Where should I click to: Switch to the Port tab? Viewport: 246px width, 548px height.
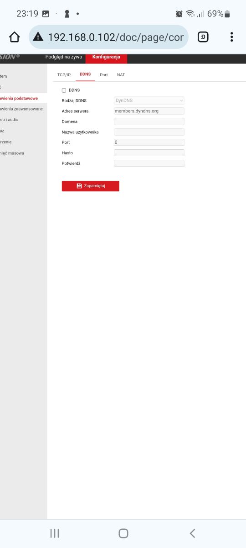click(104, 74)
